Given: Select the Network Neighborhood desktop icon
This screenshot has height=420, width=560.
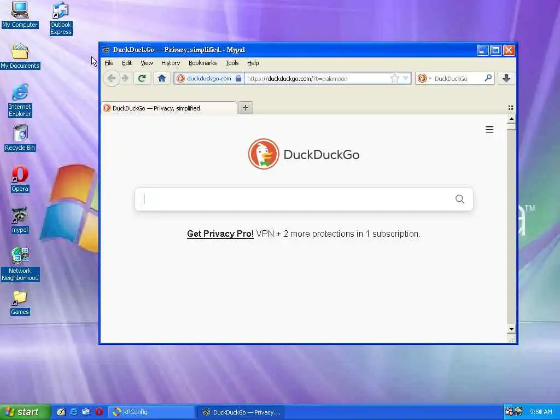Looking at the screenshot, I should [x=20, y=264].
